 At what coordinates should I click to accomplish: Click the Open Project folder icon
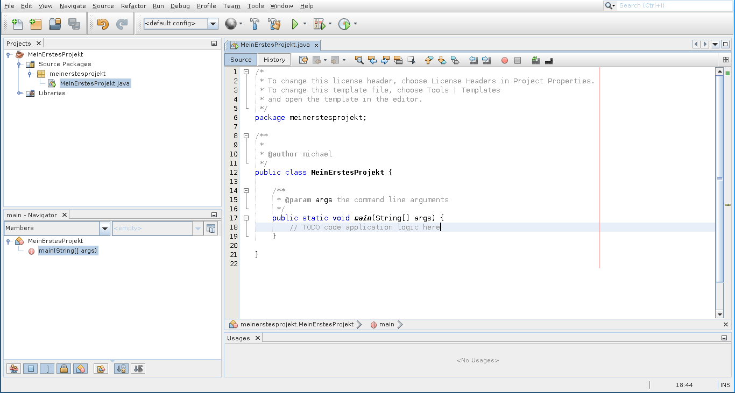click(x=55, y=24)
